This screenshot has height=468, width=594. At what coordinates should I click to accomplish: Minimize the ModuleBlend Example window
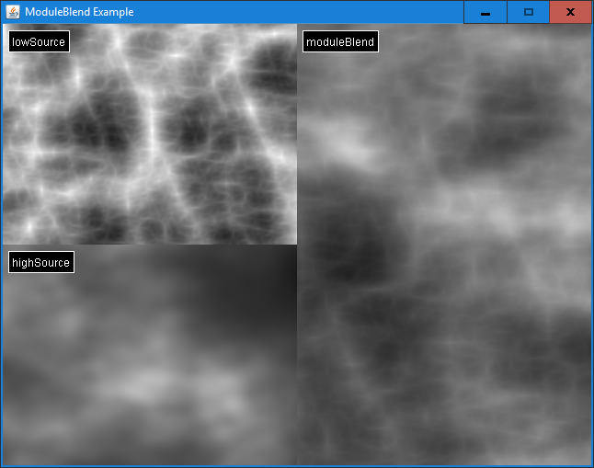485,12
